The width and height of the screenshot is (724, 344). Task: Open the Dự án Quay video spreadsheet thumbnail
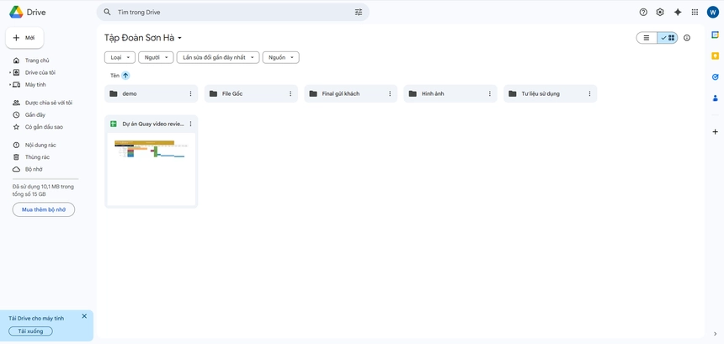tap(152, 168)
